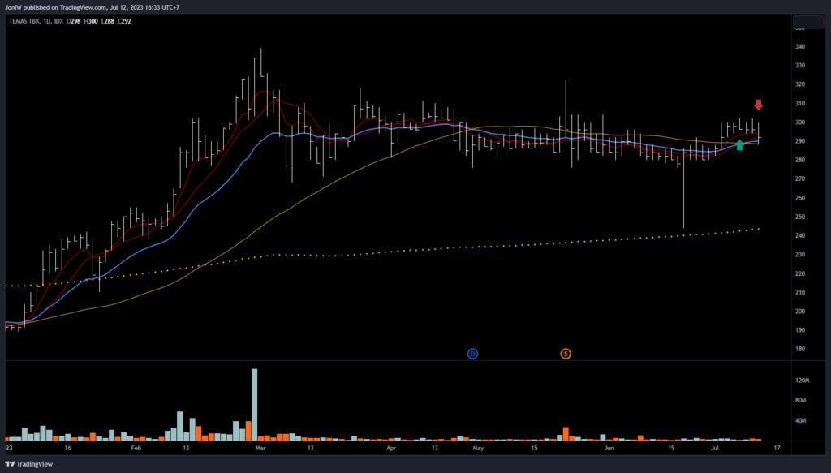Click the long low wick bar in late June

tap(683, 188)
